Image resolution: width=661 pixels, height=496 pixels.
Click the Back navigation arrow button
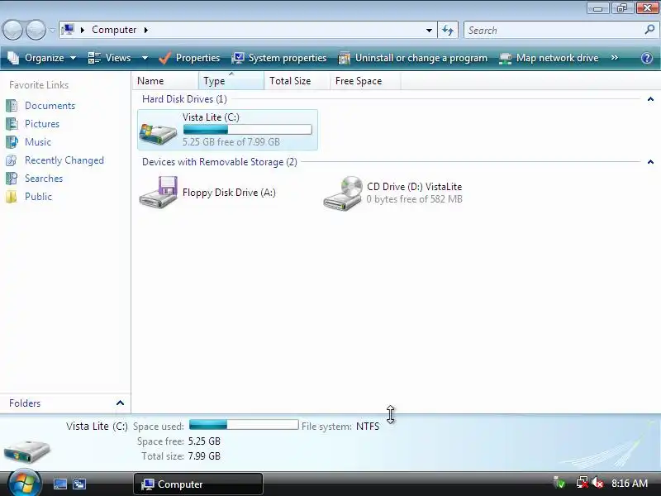point(12,30)
